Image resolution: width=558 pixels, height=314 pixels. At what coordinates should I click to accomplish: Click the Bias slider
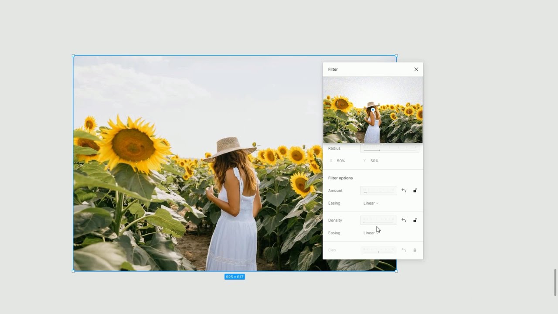tap(378, 250)
